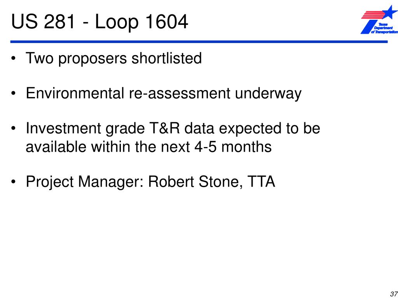Click the bullet point before Investment grade

pyautogui.click(x=13, y=128)
